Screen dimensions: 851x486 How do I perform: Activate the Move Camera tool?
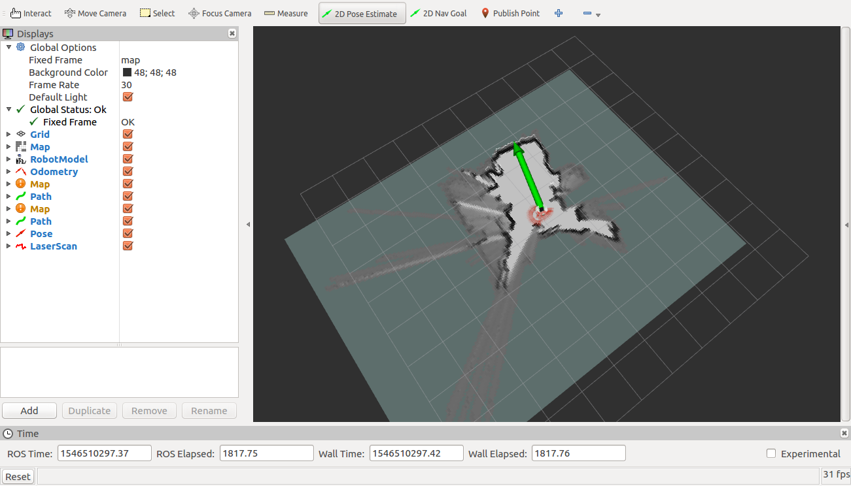[x=96, y=13]
